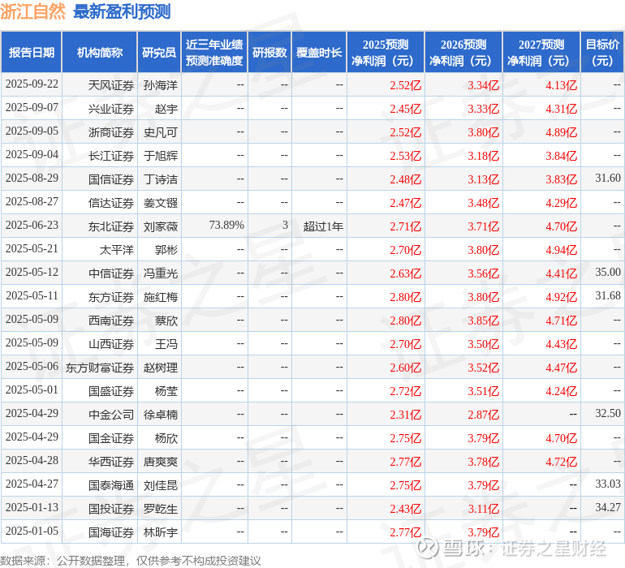The width and height of the screenshot is (625, 568).
Task: Select researcher 于旭辉
Action: click(161, 156)
